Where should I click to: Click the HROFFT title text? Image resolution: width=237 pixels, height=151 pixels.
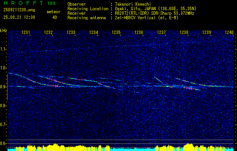(23, 3)
